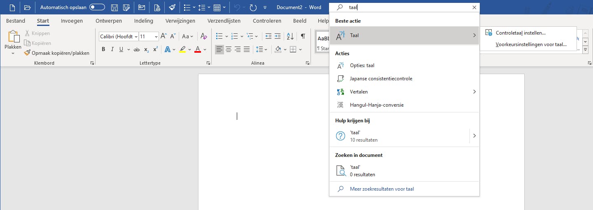Click the A-Z sort icon
Screen dimensions: 593x210
[x=290, y=36]
